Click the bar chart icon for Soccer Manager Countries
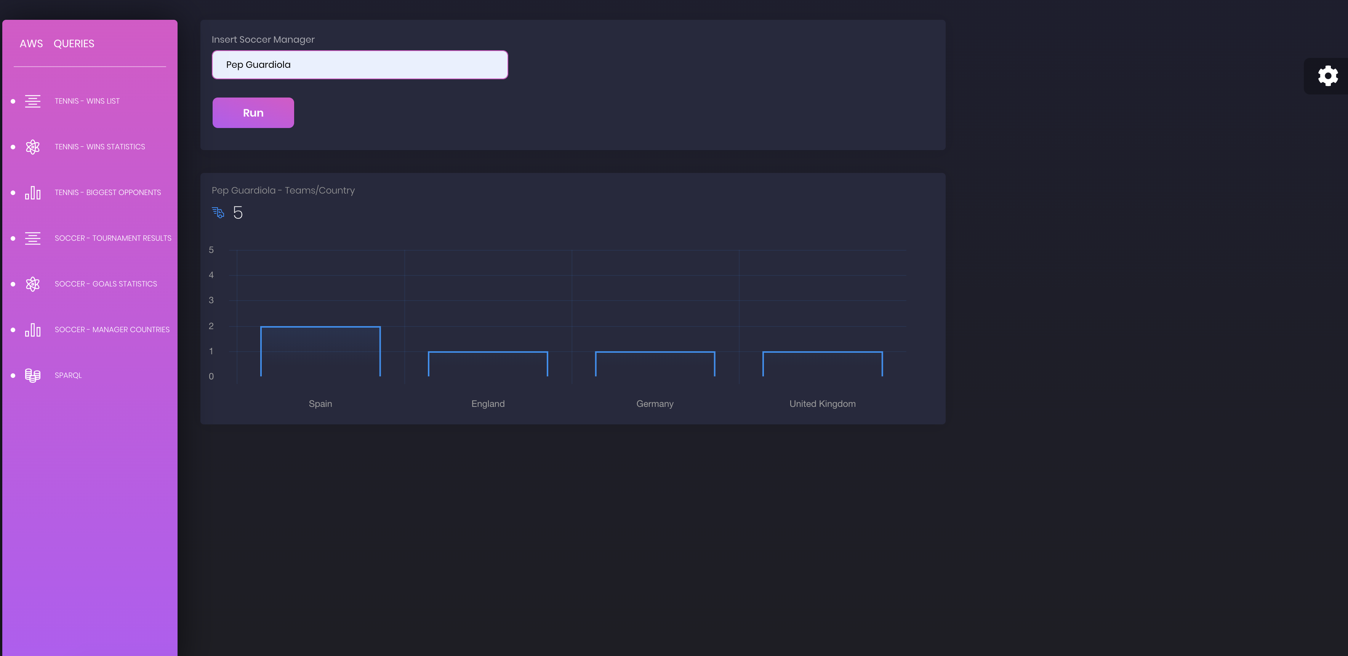The height and width of the screenshot is (656, 1348). pyautogui.click(x=32, y=330)
